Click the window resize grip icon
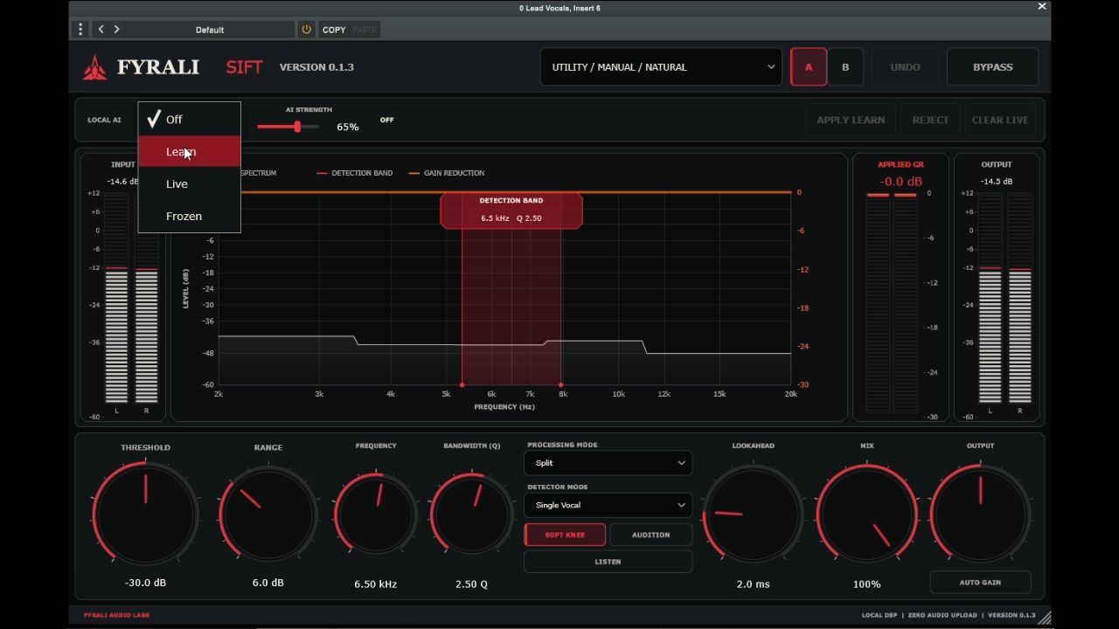The width and height of the screenshot is (1119, 629). [1044, 617]
